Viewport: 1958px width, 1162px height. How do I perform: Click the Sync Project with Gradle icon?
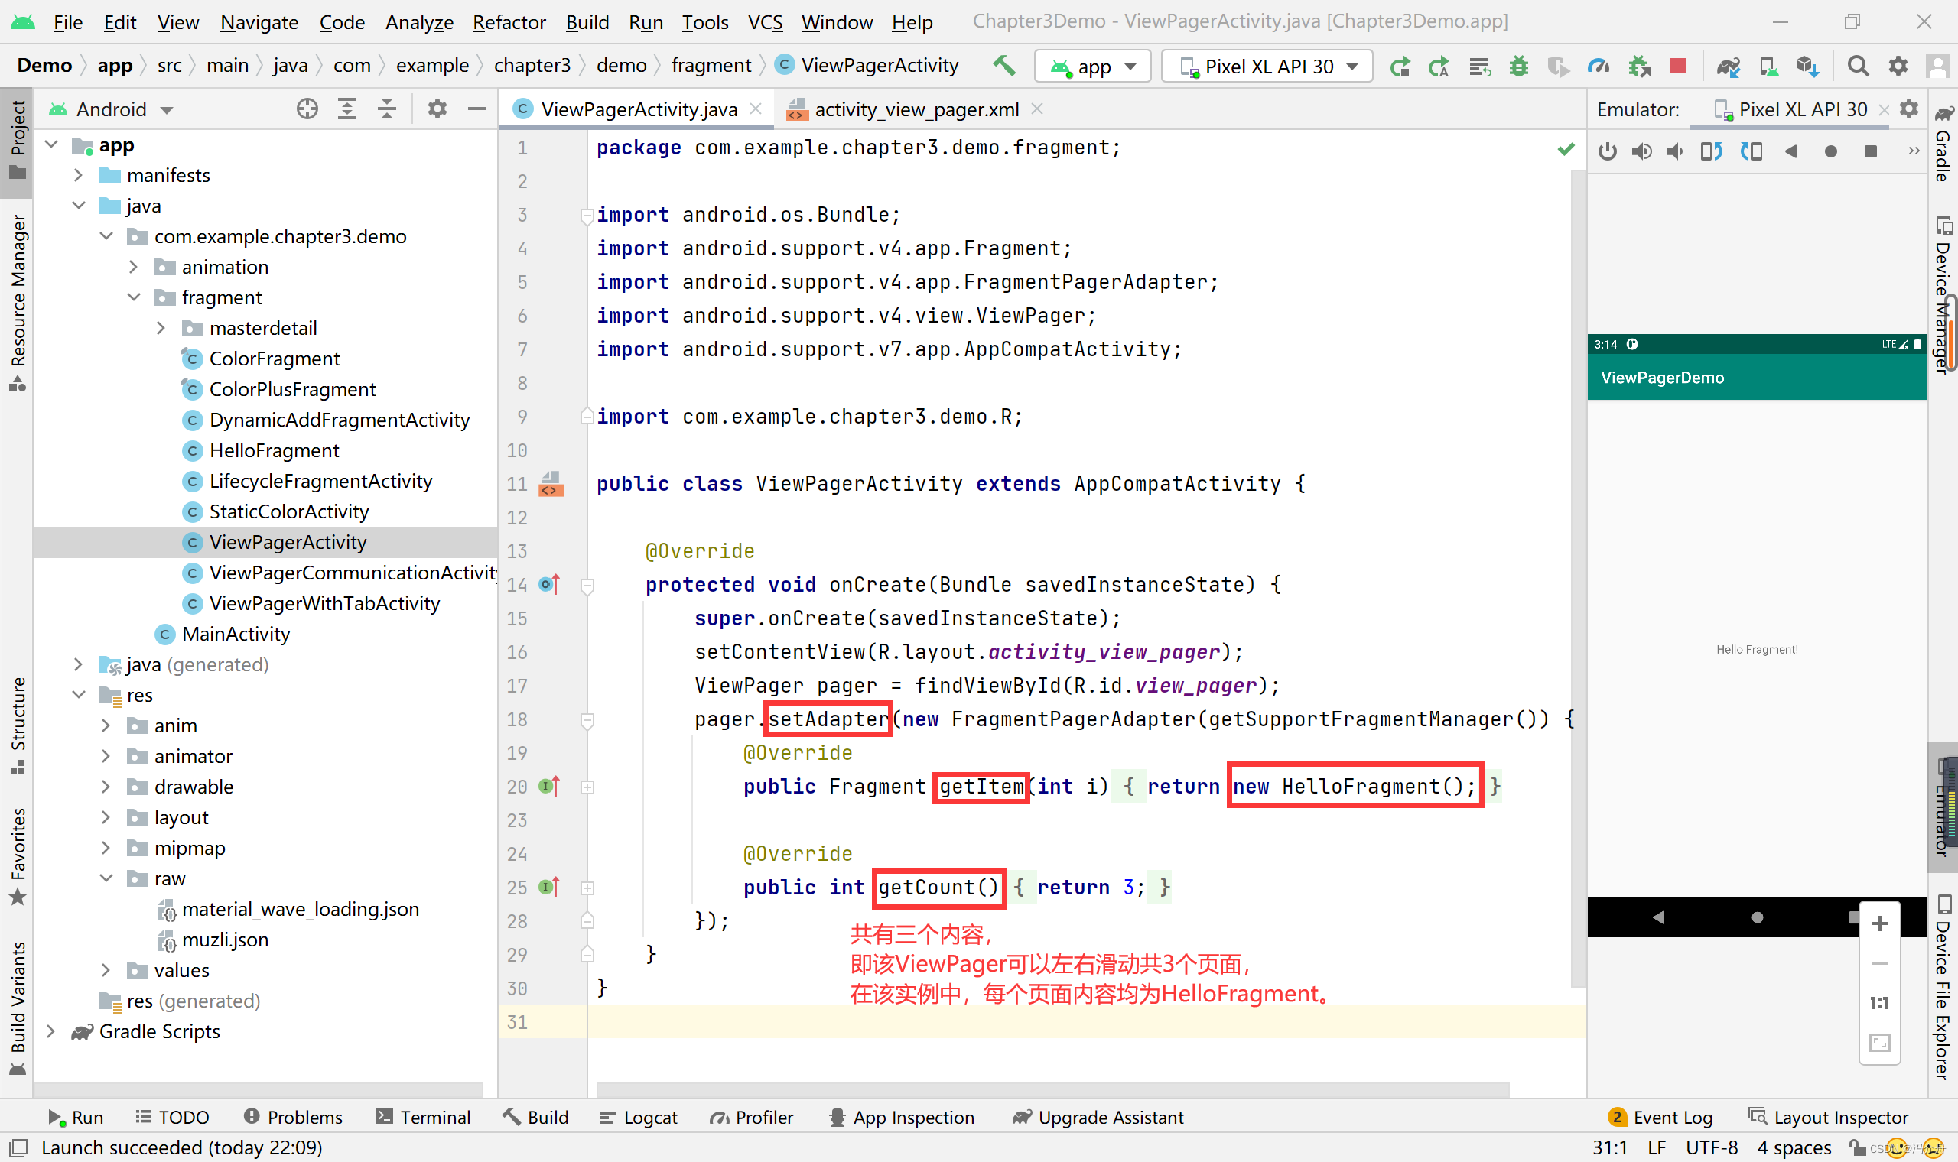tap(1727, 66)
